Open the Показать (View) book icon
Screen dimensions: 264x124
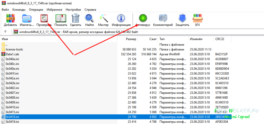[x=61, y=18]
